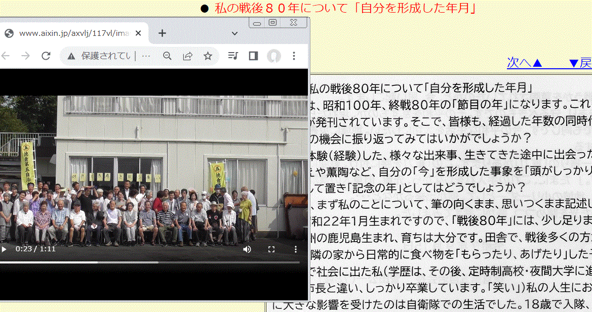Open the media control icon
Image resolution: width=592 pixels, height=312 pixels.
[x=233, y=56]
